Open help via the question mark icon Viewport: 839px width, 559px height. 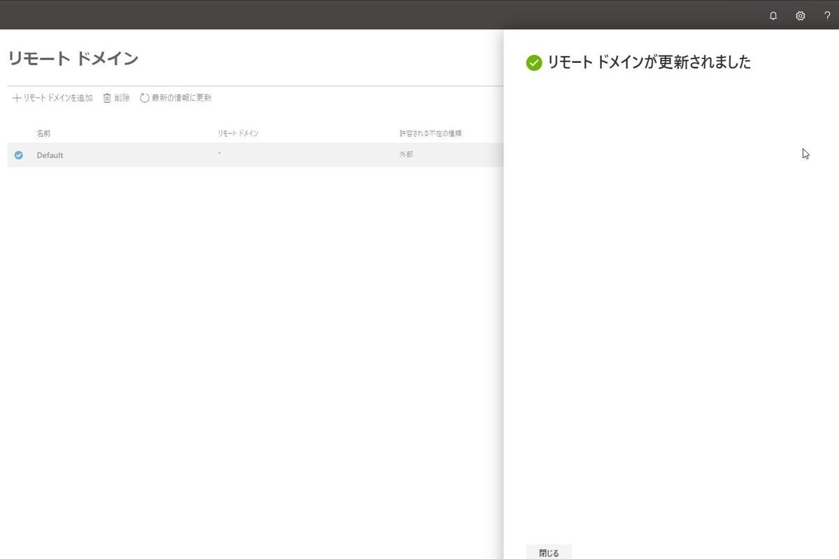826,15
